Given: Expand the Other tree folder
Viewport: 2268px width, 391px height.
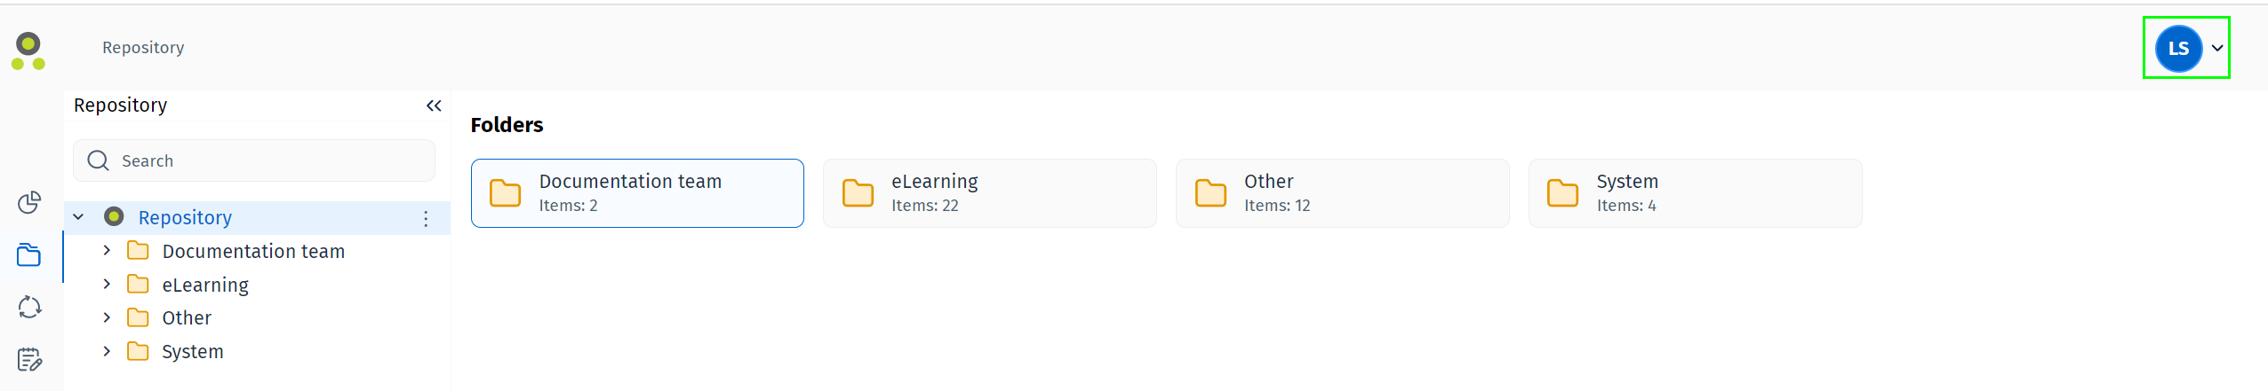Looking at the screenshot, I should click(x=107, y=317).
